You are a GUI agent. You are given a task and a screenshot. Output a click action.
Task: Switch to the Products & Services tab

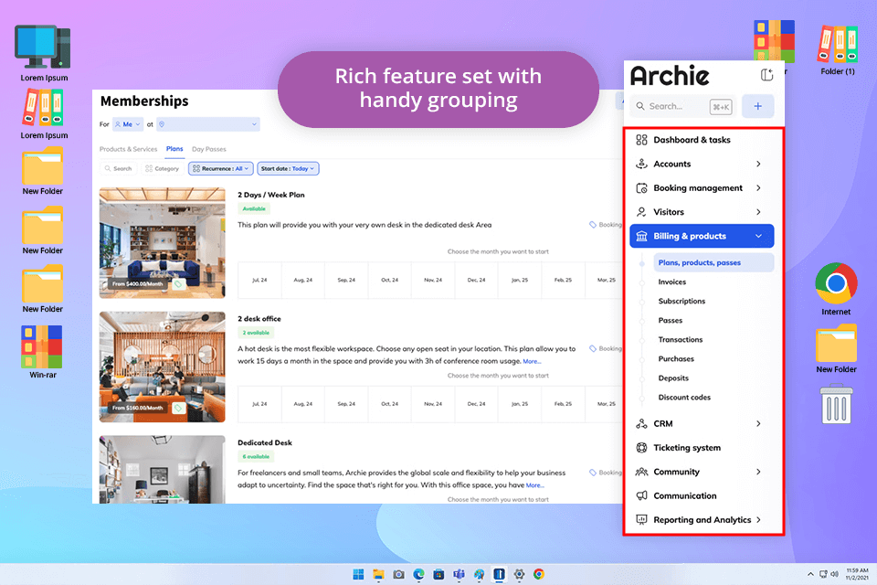pos(128,150)
